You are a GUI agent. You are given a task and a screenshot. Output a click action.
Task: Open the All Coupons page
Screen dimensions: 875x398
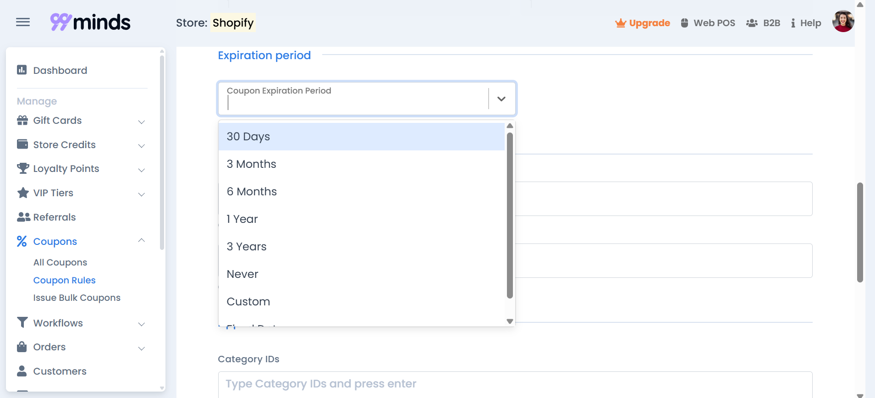pos(60,262)
